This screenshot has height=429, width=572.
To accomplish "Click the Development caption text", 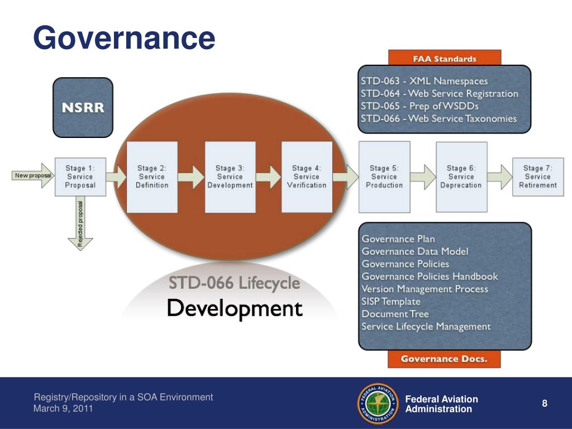I will (x=235, y=308).
